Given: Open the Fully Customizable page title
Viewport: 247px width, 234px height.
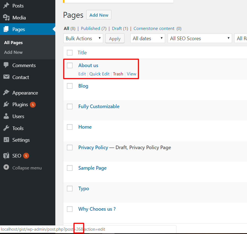Looking at the screenshot, I should [x=99, y=106].
